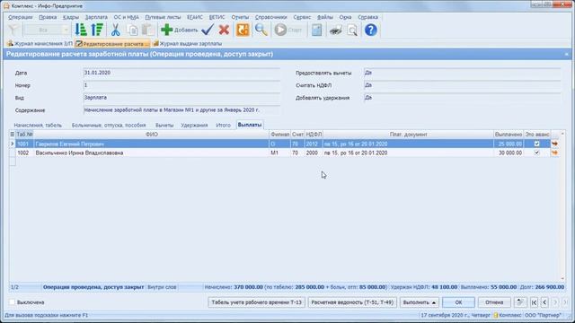Go to first record navigation button
Image resolution: width=575 pixels, height=323 pixels.
coord(534,302)
